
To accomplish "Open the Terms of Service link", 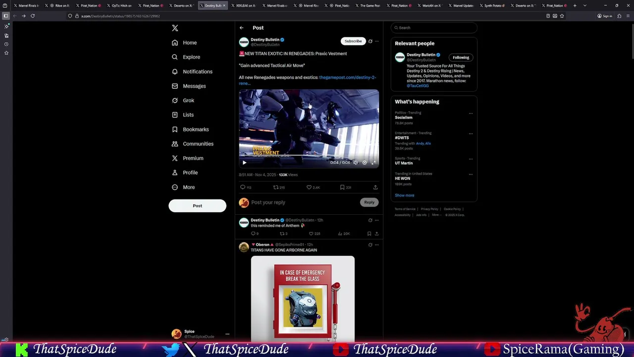I will (405, 209).
